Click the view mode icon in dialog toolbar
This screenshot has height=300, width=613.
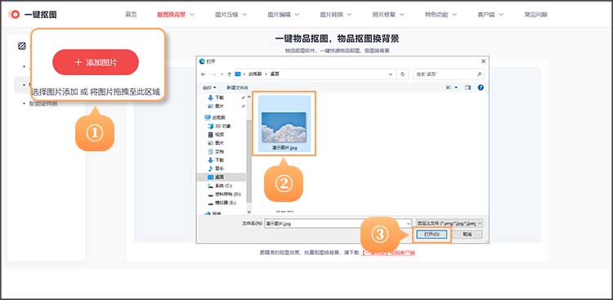pos(450,87)
